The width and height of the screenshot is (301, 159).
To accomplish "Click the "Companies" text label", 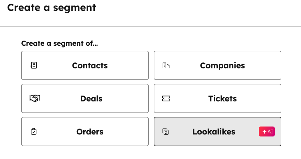I will pyautogui.click(x=222, y=65).
